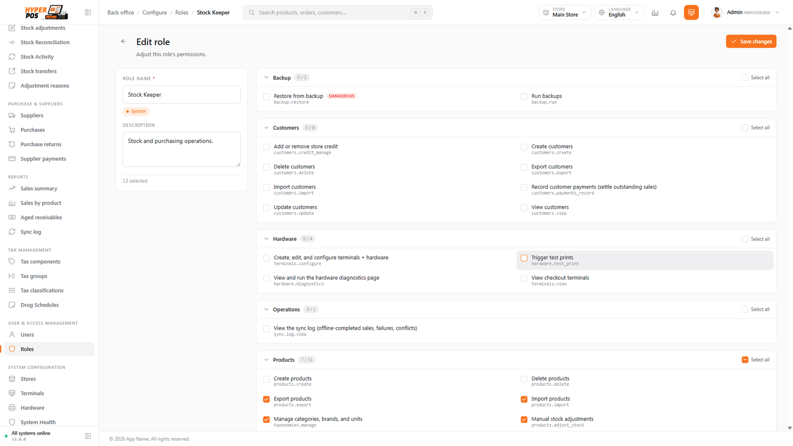The width and height of the screenshot is (793, 446).
Task: Check View checkout terminals permission
Action: [524, 279]
